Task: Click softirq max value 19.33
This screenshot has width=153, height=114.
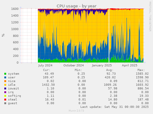Action: pos(144,96)
